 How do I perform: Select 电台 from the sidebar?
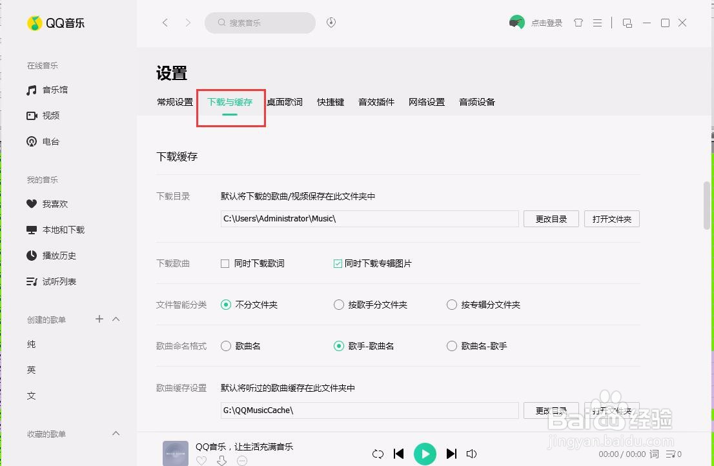click(50, 141)
